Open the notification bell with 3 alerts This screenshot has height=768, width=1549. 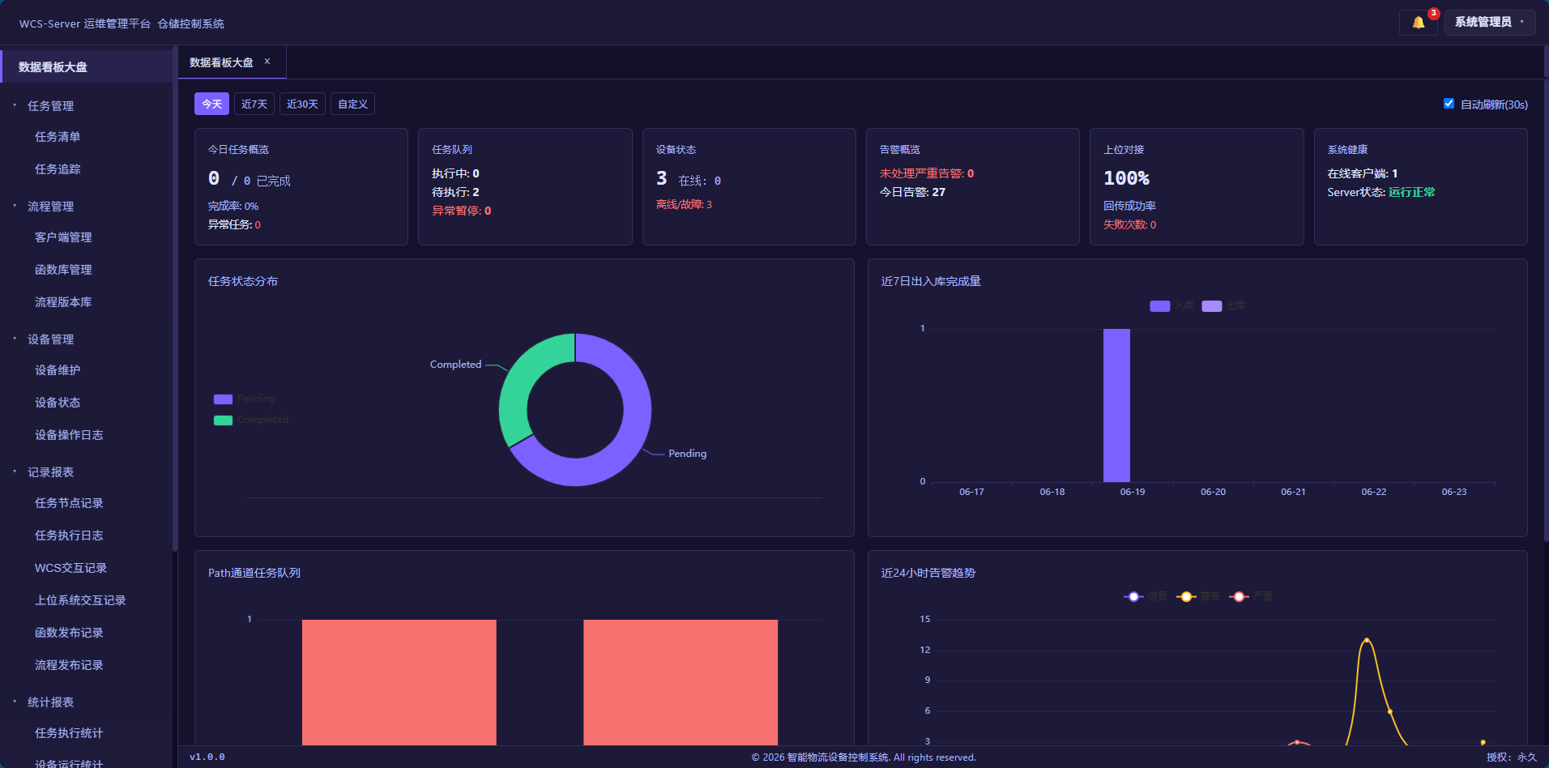(x=1419, y=23)
